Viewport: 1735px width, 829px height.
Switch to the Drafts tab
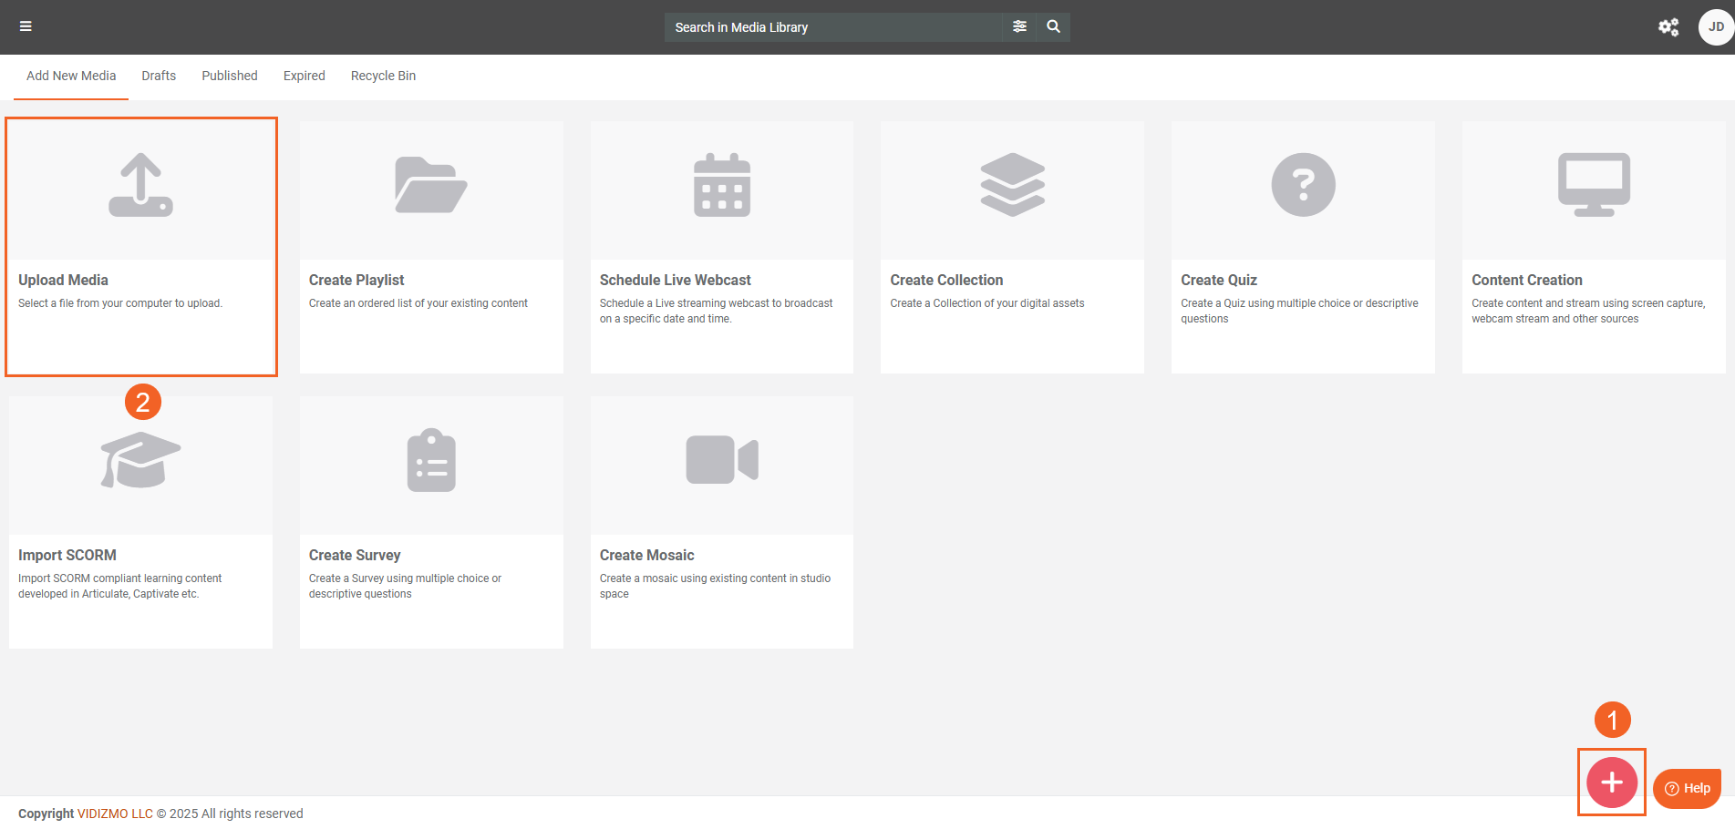pyautogui.click(x=159, y=76)
